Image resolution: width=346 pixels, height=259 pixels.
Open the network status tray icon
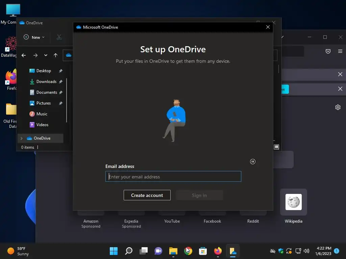(298, 251)
